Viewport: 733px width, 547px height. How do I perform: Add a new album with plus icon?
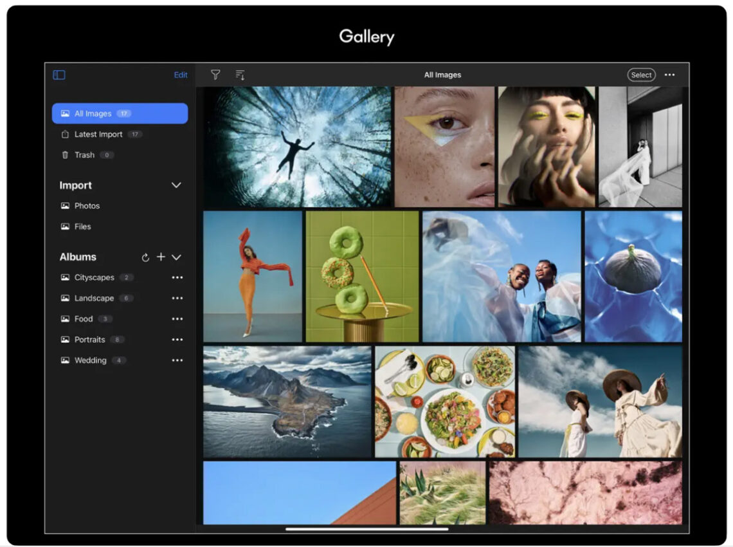pyautogui.click(x=161, y=257)
